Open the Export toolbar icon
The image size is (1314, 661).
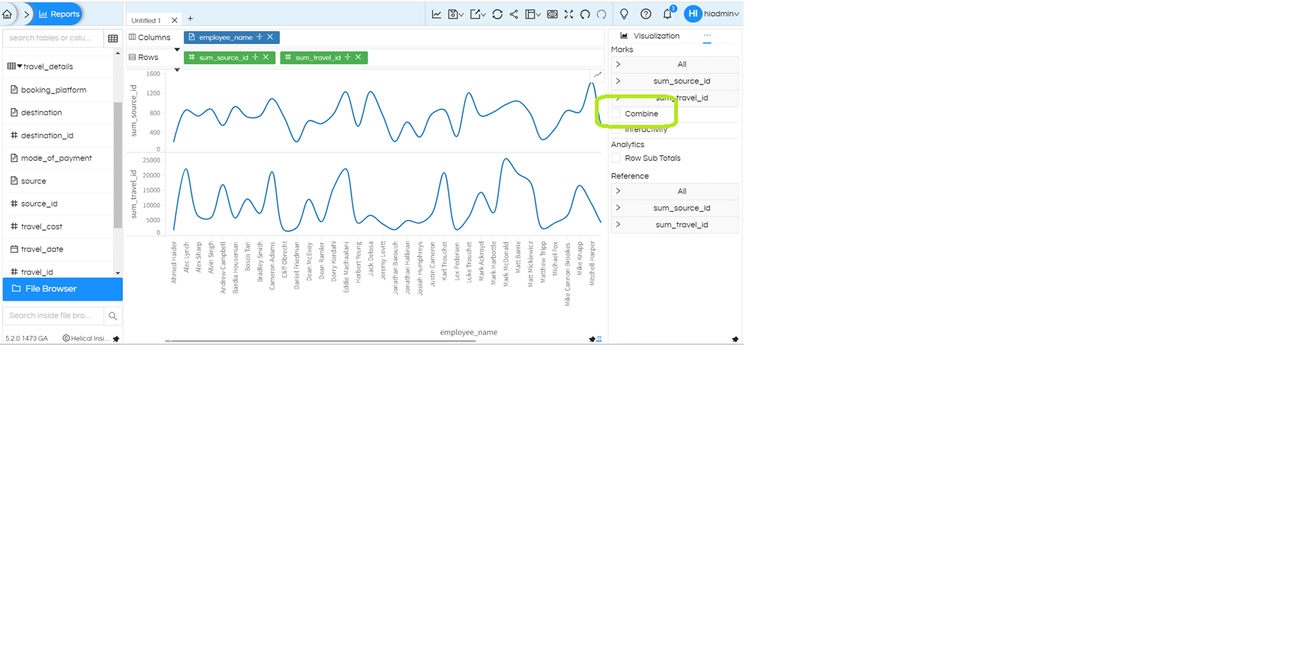coord(477,14)
